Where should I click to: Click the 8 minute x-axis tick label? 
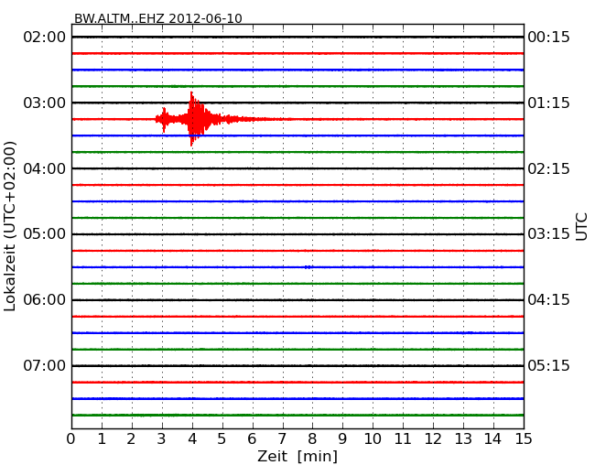point(312,438)
